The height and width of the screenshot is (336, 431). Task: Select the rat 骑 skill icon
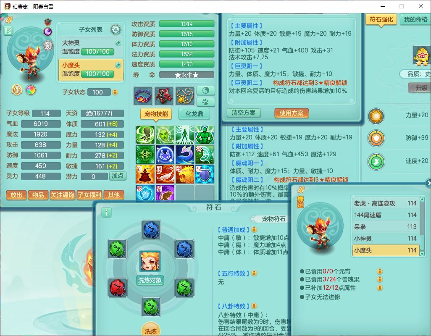tap(165, 193)
